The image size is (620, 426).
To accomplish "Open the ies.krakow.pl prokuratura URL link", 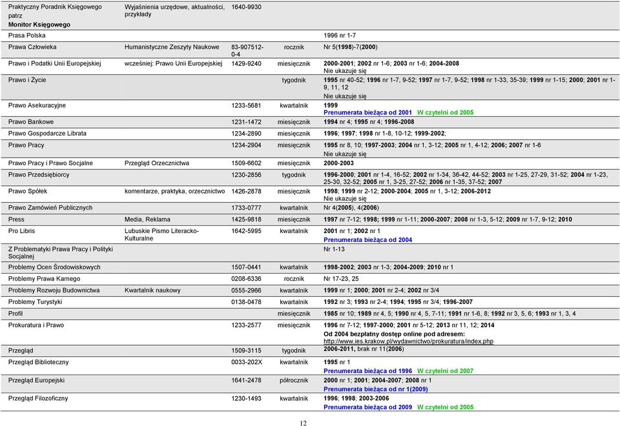I will tap(408, 341).
